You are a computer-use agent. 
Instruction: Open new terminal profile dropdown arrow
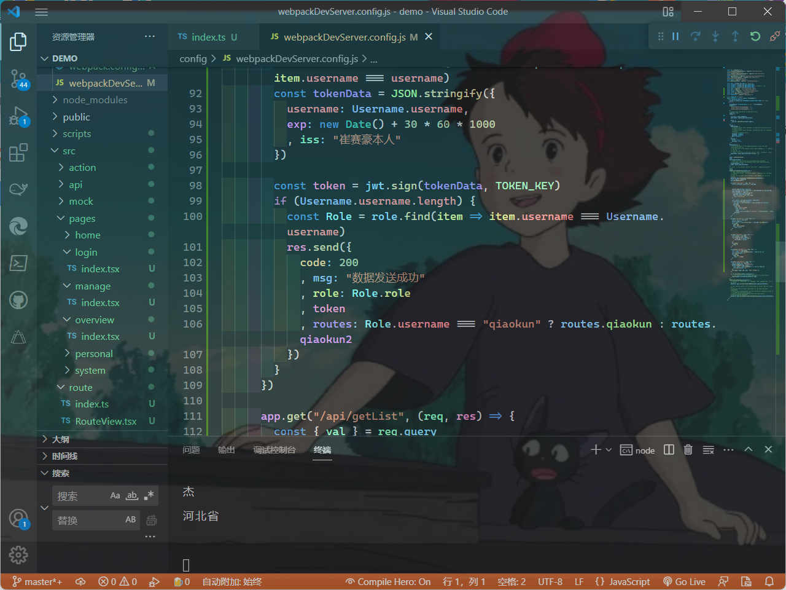[609, 450]
